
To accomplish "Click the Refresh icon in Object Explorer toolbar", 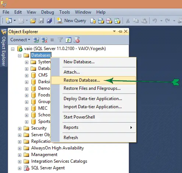I will click(x=68, y=40).
